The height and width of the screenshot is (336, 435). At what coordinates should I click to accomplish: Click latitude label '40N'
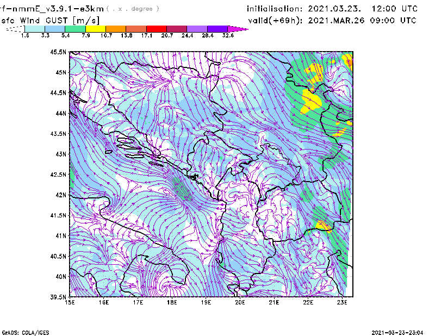pos(61,277)
